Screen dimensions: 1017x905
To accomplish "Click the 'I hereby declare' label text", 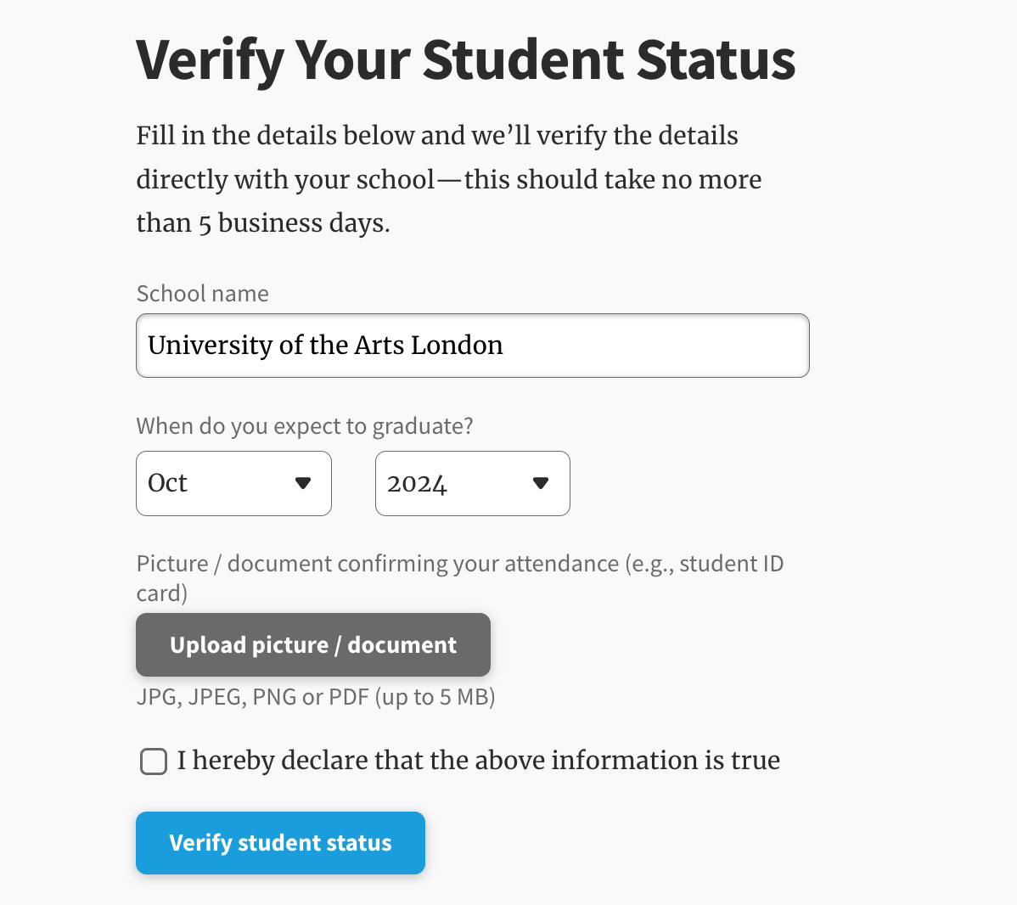I will 478,761.
